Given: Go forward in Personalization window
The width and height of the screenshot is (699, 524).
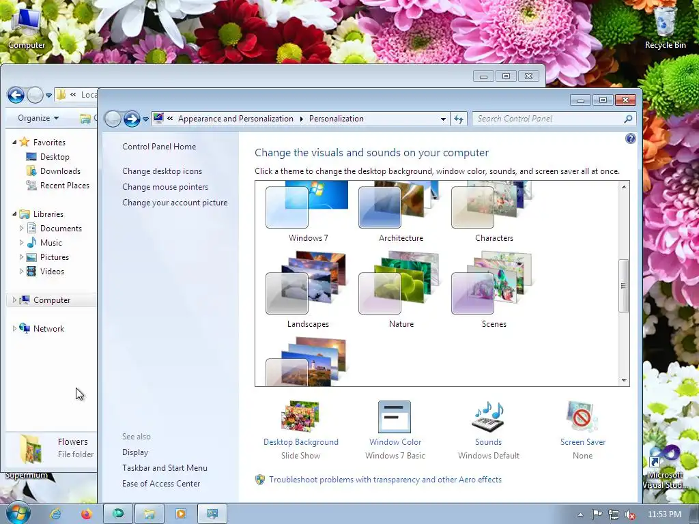Looking at the screenshot, I should click(x=132, y=119).
